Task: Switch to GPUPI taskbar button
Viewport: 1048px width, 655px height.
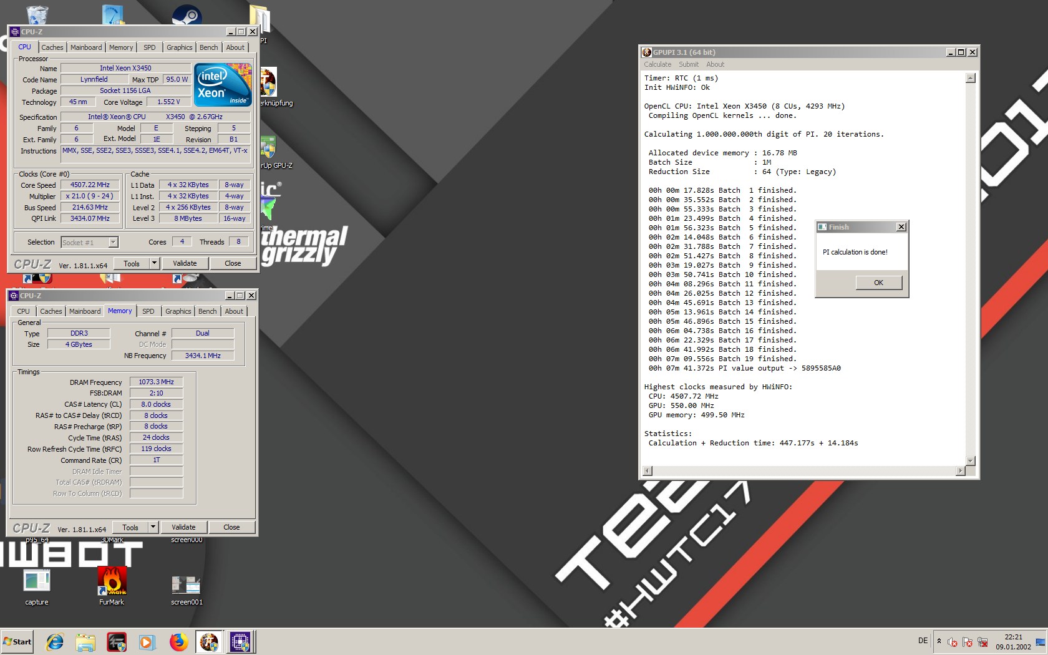Action: pos(209,641)
